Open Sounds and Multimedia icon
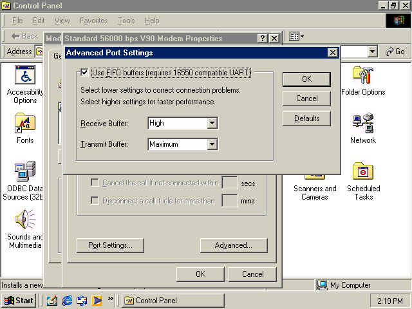412x309 pixels. click(x=25, y=219)
